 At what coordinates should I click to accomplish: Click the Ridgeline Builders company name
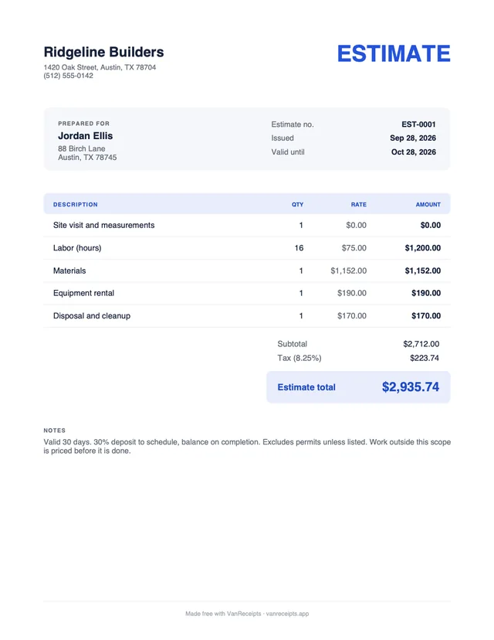coord(103,53)
